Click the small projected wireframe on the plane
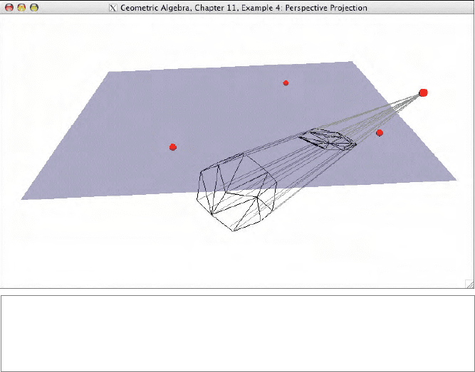475x372 pixels. (328, 139)
